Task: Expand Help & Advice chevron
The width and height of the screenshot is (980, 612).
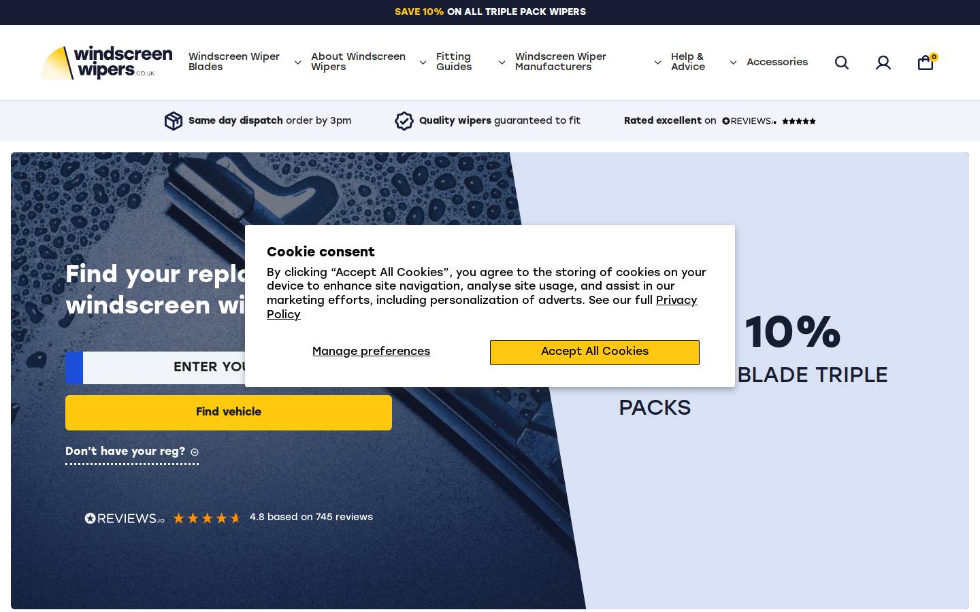Action: 733,63
